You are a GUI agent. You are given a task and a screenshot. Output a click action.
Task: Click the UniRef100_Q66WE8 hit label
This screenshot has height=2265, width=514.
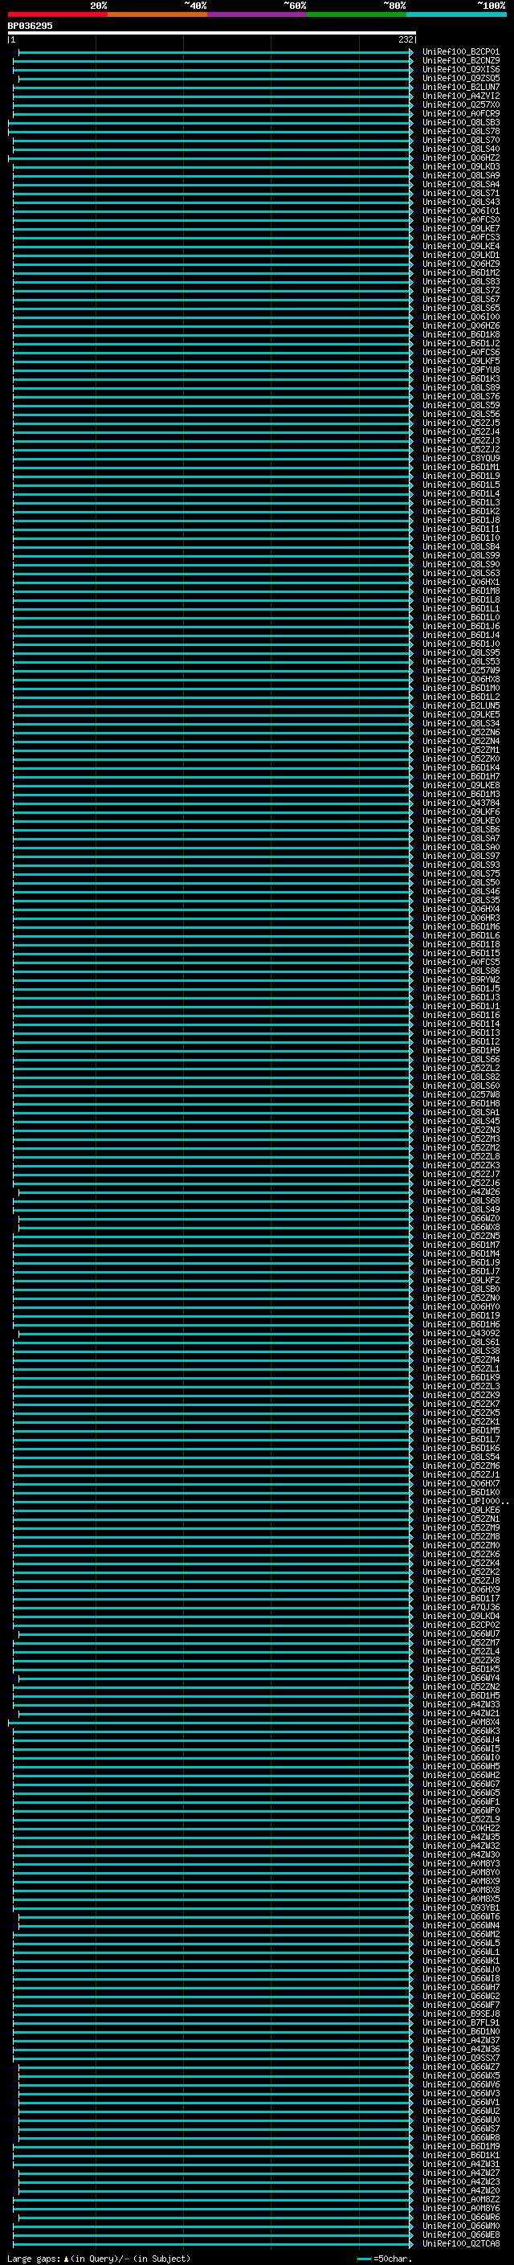pyautogui.click(x=460, y=2234)
